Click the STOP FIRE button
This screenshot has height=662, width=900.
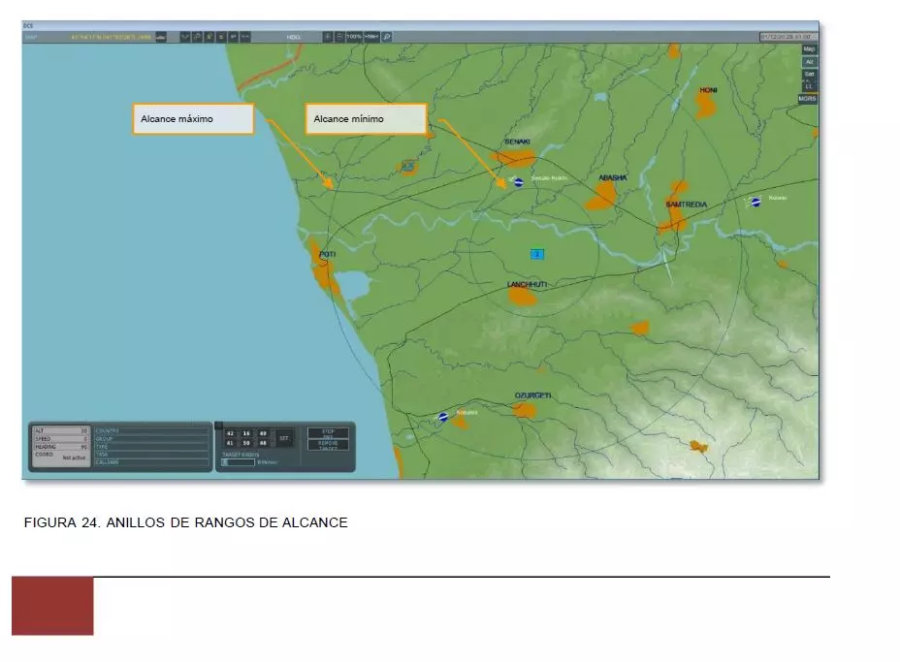[x=328, y=433]
